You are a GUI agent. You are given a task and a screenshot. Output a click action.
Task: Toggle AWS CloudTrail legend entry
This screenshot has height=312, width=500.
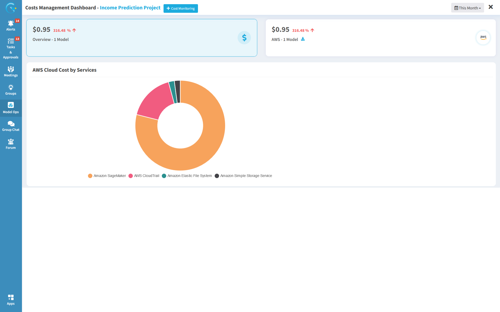click(x=144, y=176)
